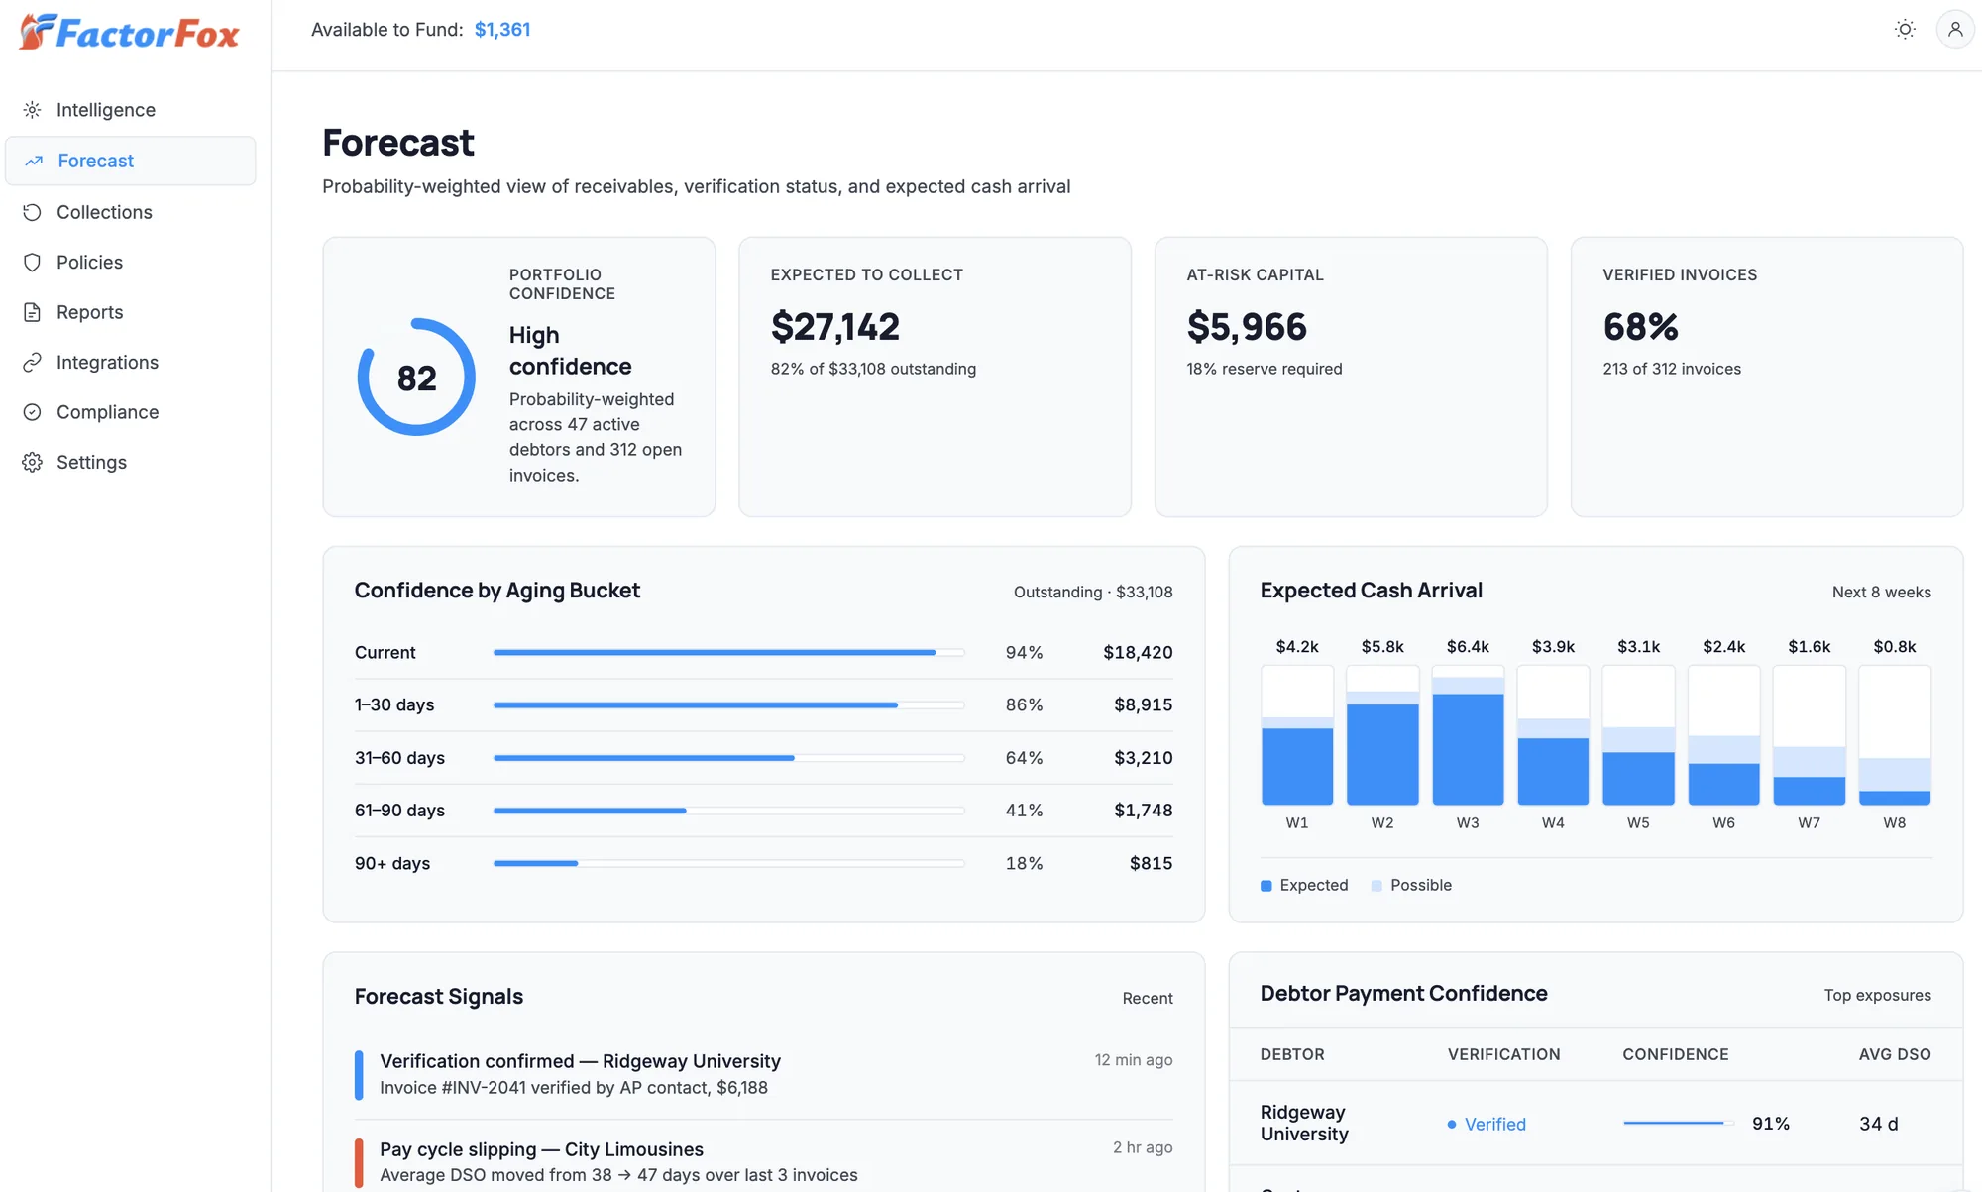Click the Verified status for Ridgeway University
Screen dimensions: 1982x1192
(x=1486, y=1125)
